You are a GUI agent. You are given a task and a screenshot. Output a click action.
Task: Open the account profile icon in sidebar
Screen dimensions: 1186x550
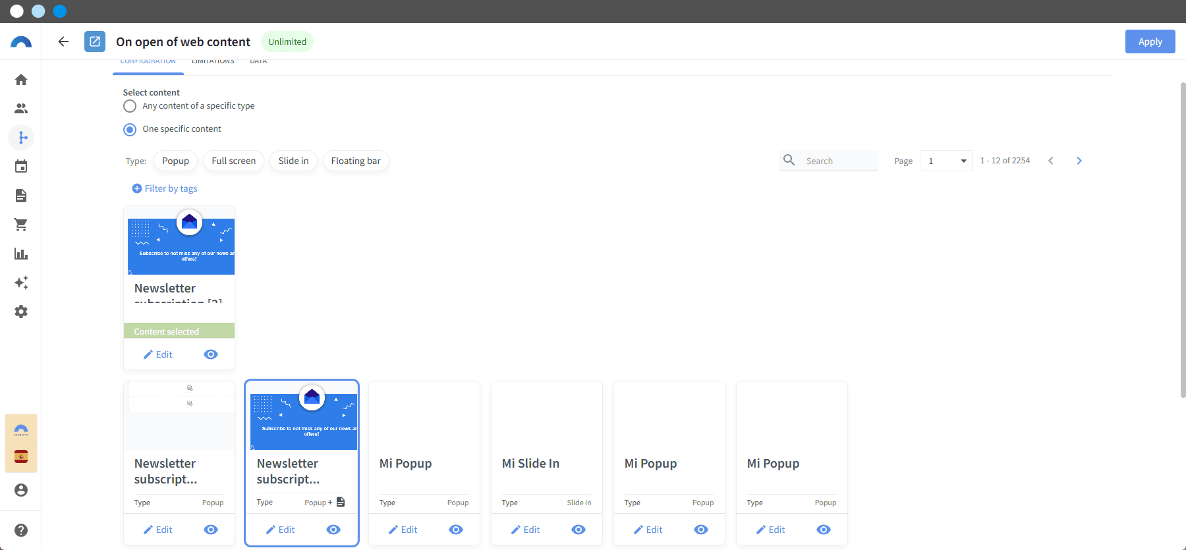pyautogui.click(x=21, y=490)
